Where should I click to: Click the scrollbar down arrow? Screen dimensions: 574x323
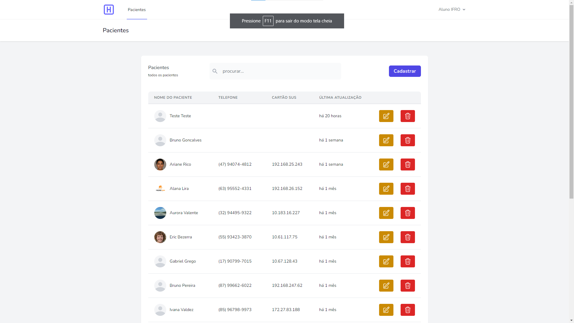(571, 320)
